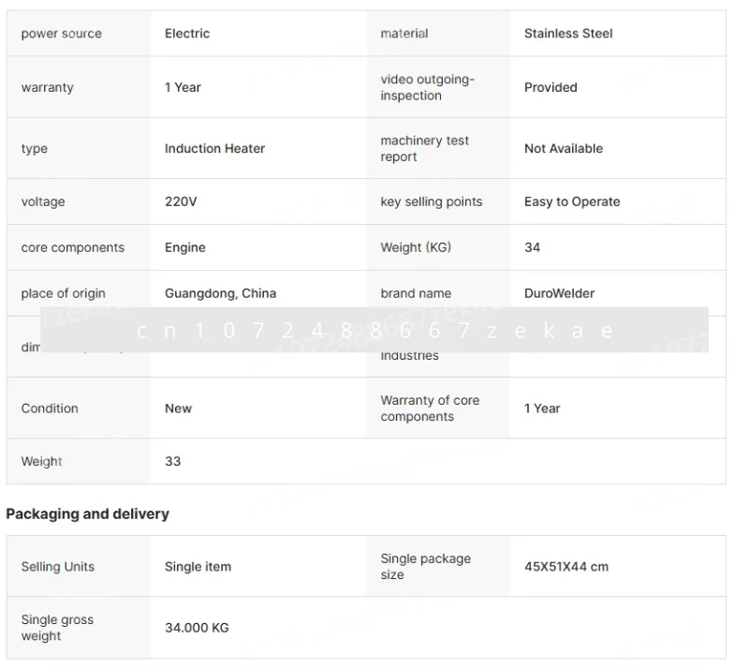Click the 'machinery test report' label
749x669 pixels.
click(424, 148)
